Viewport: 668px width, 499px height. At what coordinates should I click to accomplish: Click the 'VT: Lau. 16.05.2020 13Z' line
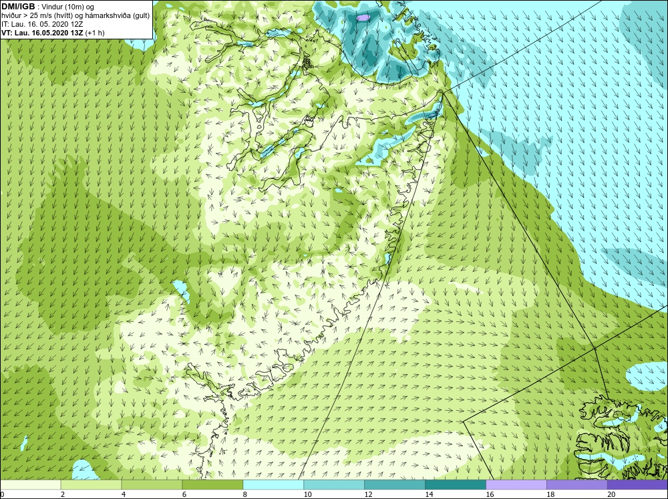coord(53,33)
